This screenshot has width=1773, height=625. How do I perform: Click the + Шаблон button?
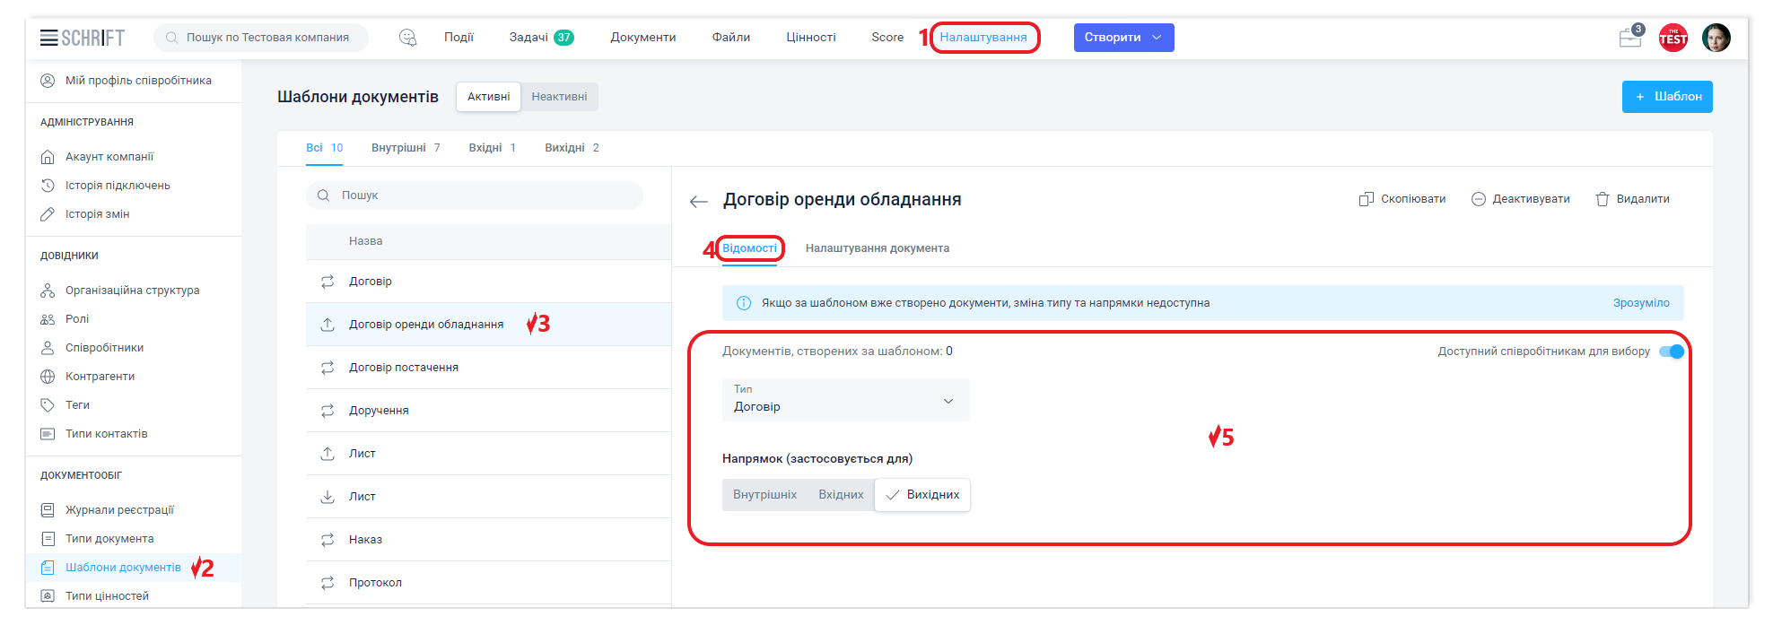point(1666,97)
